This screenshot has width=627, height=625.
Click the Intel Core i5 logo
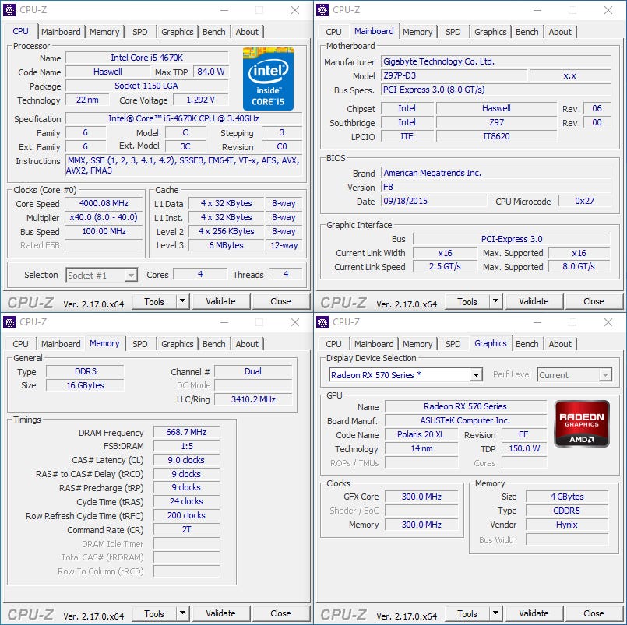click(x=268, y=79)
